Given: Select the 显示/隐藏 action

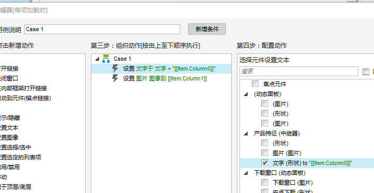Looking at the screenshot, I should click(x=10, y=118).
